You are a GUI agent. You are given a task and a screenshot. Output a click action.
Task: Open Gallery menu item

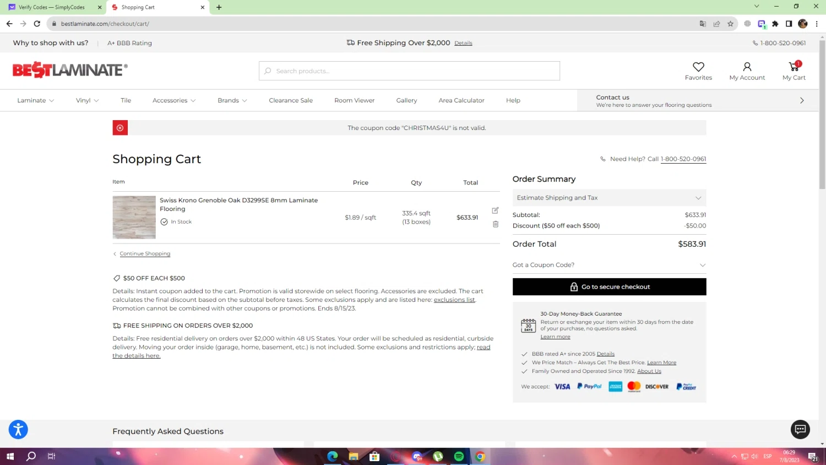[406, 100]
